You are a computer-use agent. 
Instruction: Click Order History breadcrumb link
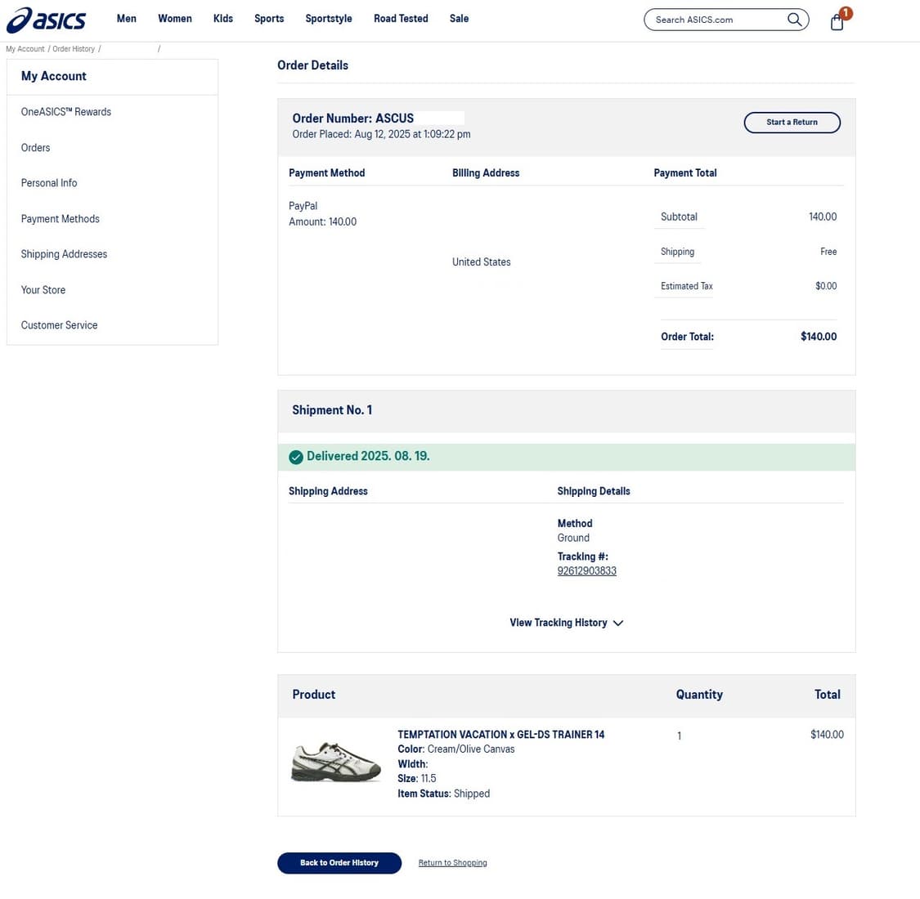74,49
